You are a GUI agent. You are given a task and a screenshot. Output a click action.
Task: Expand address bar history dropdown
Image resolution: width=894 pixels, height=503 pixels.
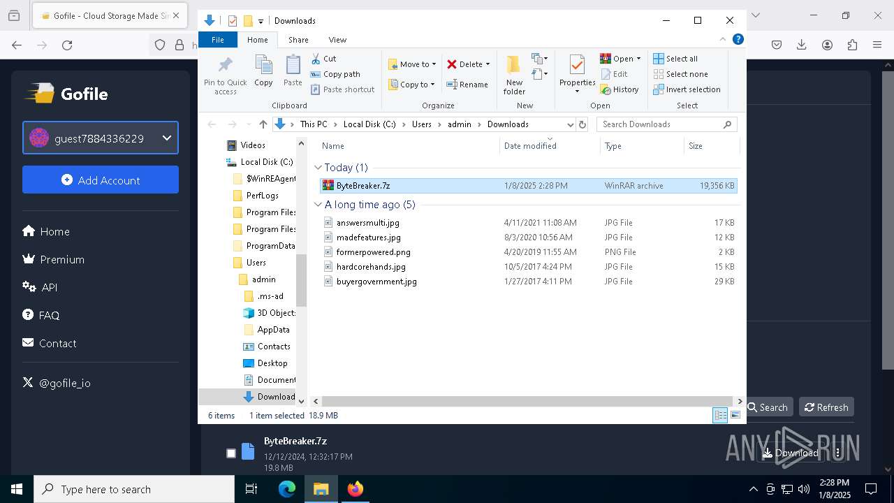tap(571, 124)
